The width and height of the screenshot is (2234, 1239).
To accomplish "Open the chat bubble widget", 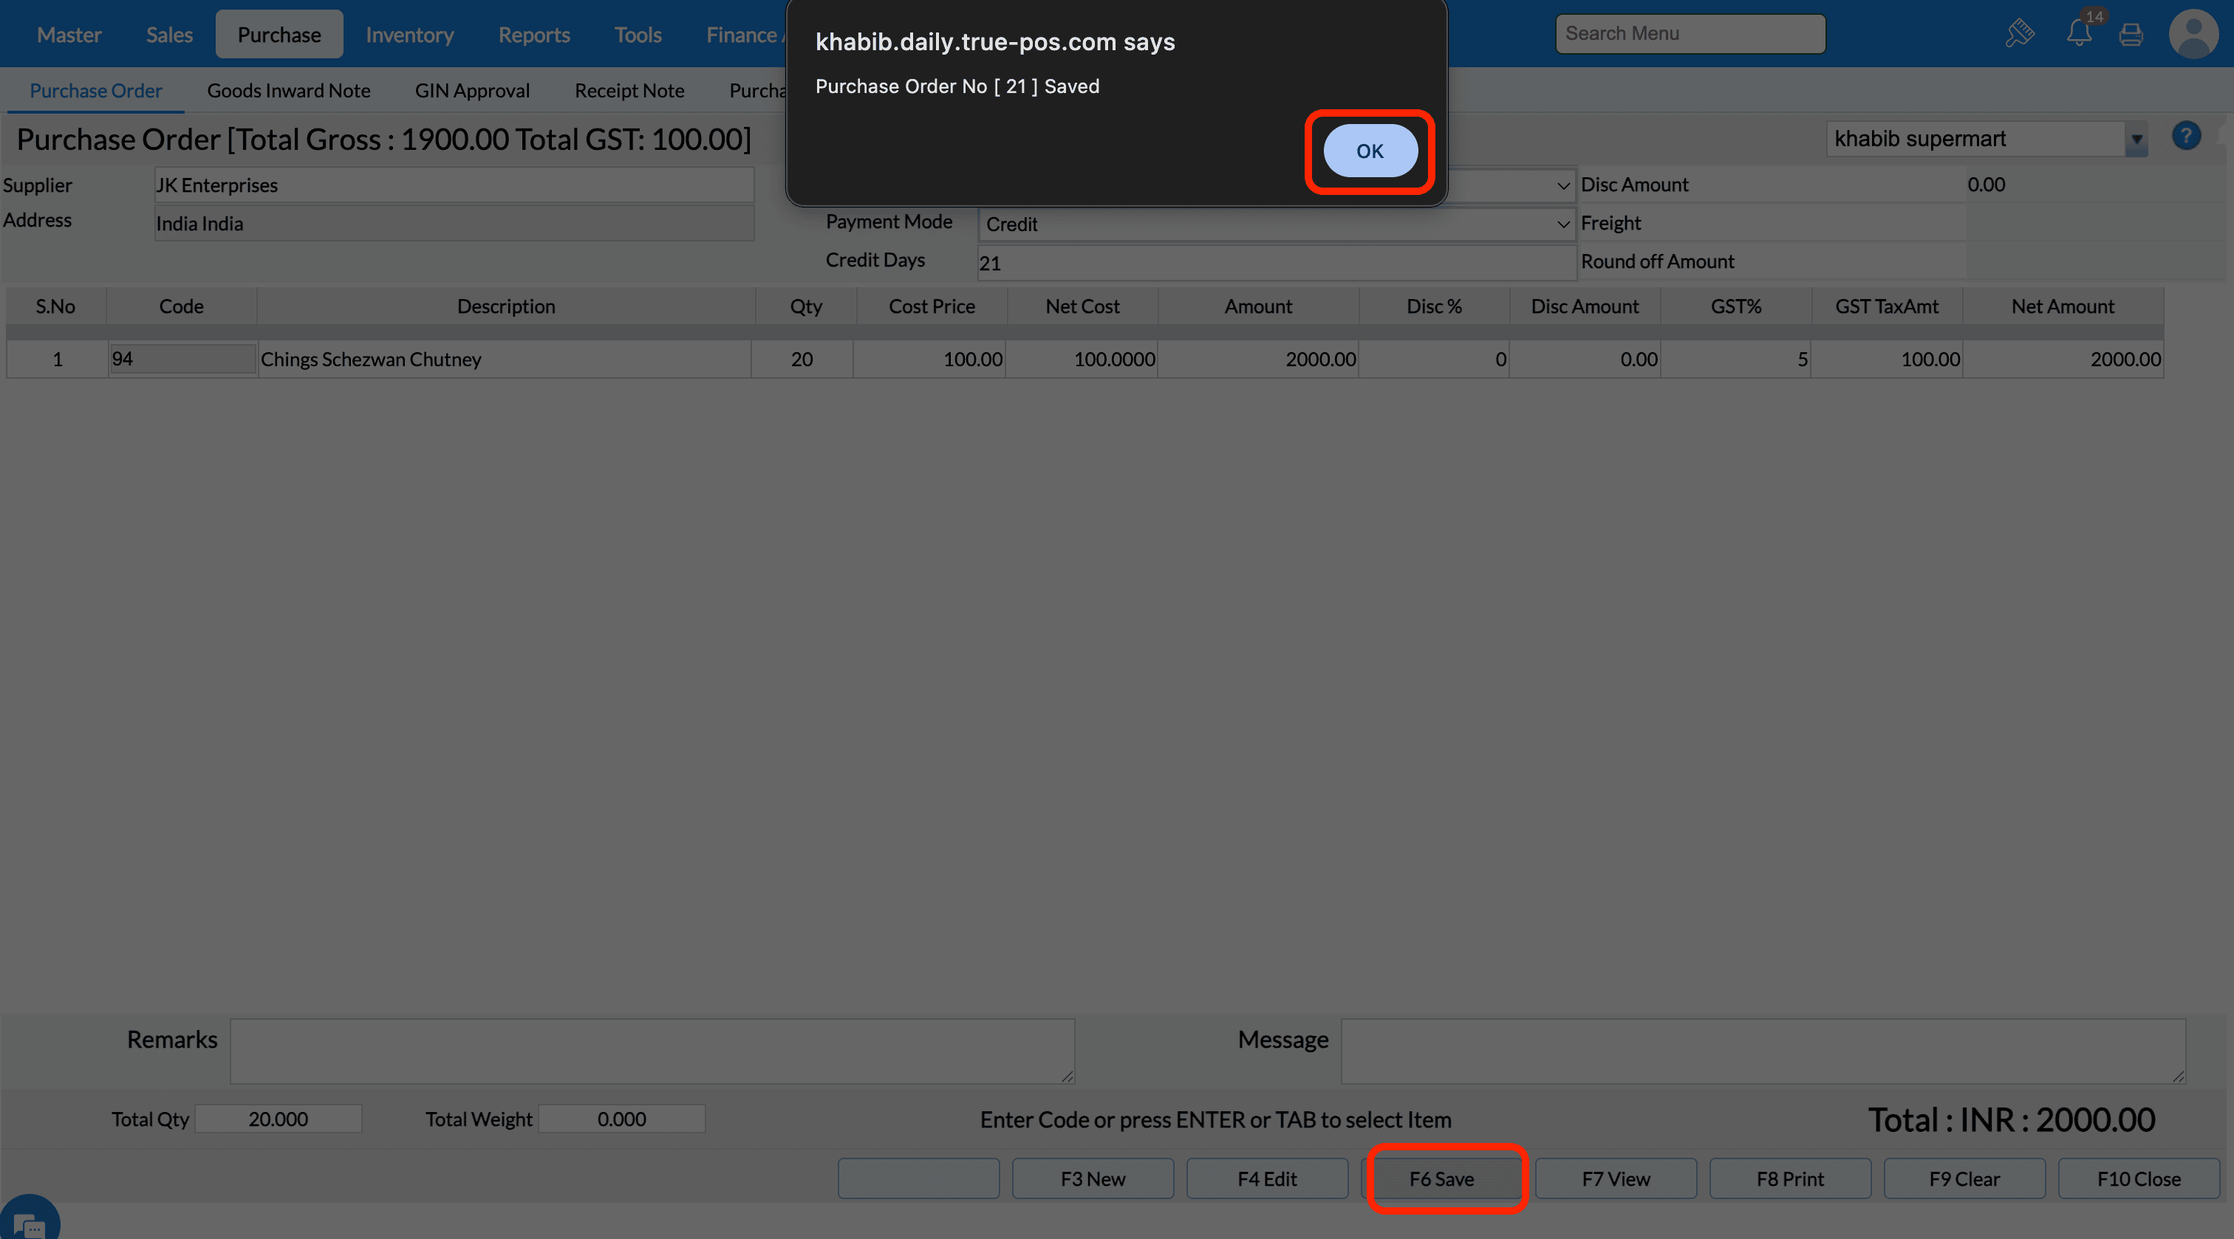I will 29,1223.
